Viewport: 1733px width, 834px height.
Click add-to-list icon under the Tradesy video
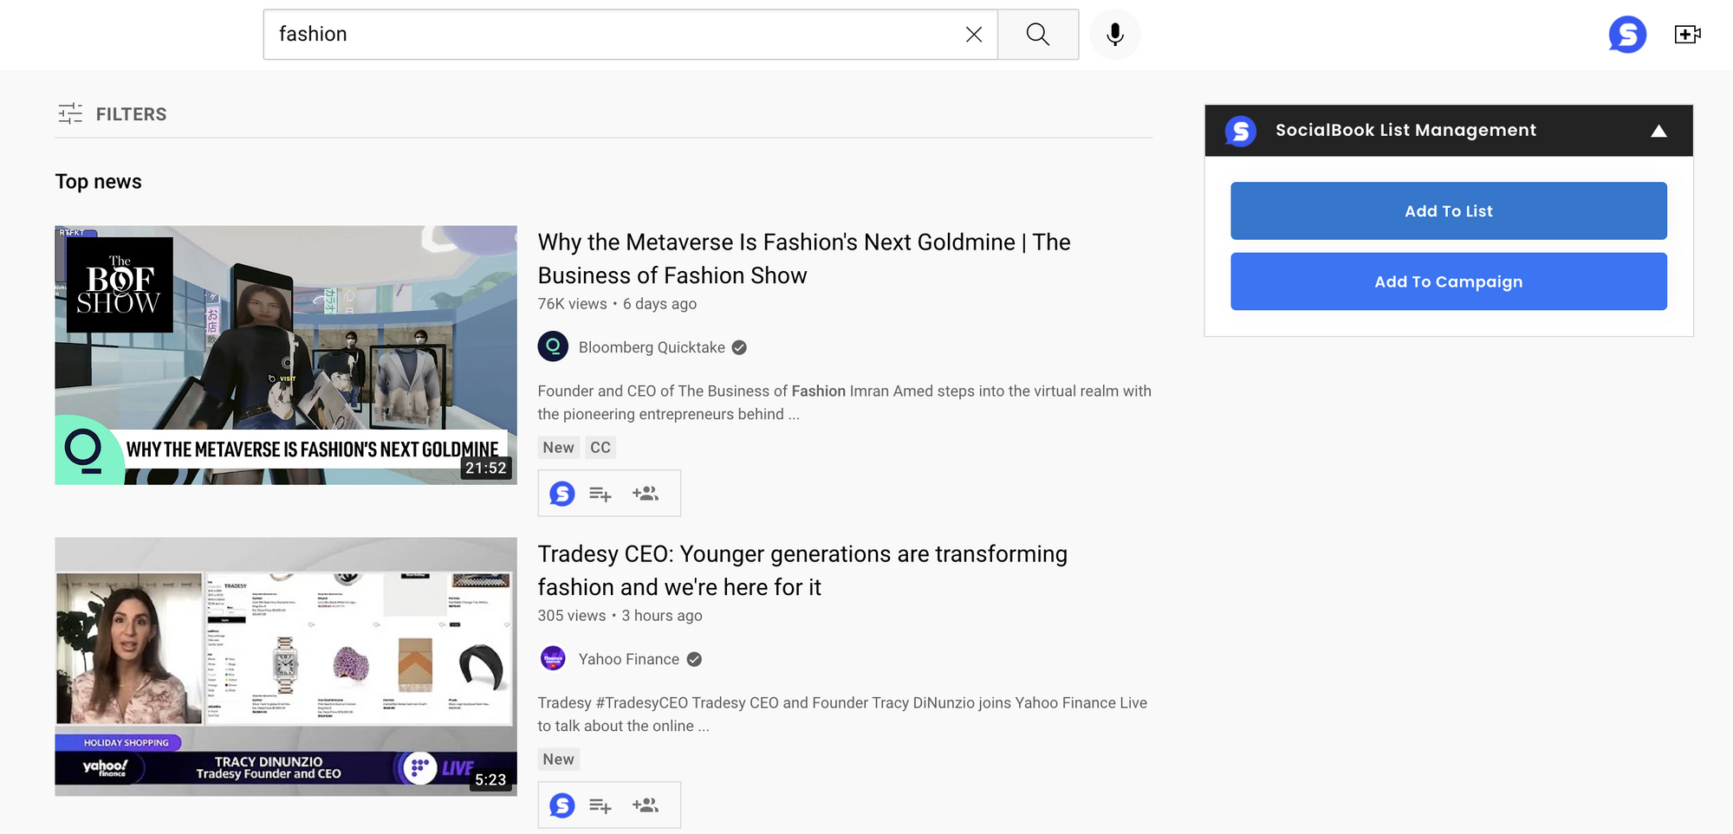[x=600, y=805]
